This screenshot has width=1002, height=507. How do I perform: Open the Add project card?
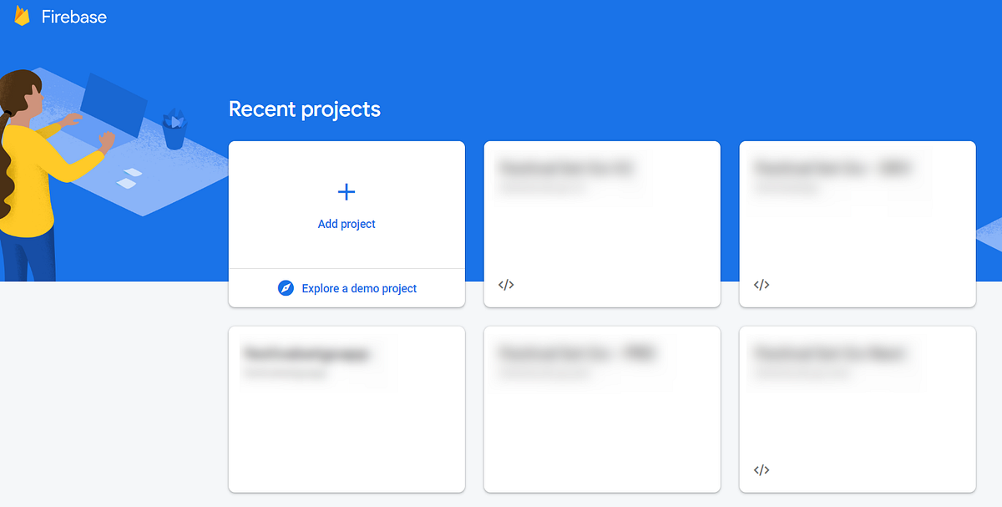click(346, 205)
